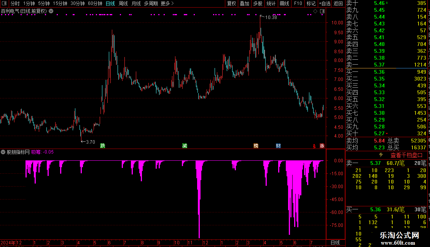Click the diamond icon above chart
The height and width of the screenshot is (247, 430).
point(315,11)
